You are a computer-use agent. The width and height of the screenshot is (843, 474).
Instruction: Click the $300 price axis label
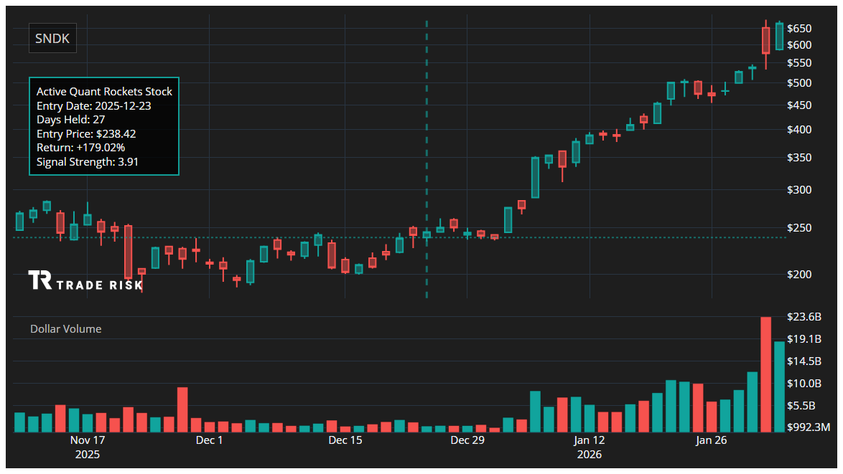coord(799,190)
